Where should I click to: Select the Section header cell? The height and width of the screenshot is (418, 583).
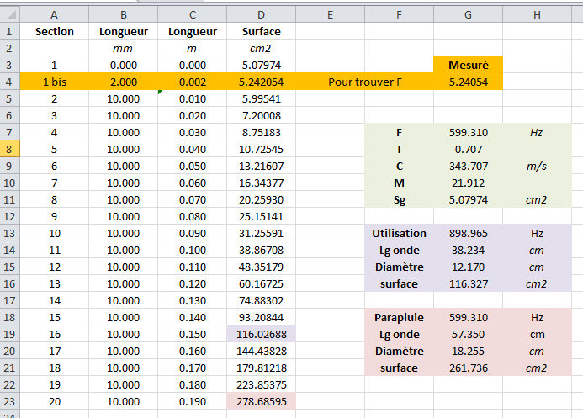tap(55, 31)
